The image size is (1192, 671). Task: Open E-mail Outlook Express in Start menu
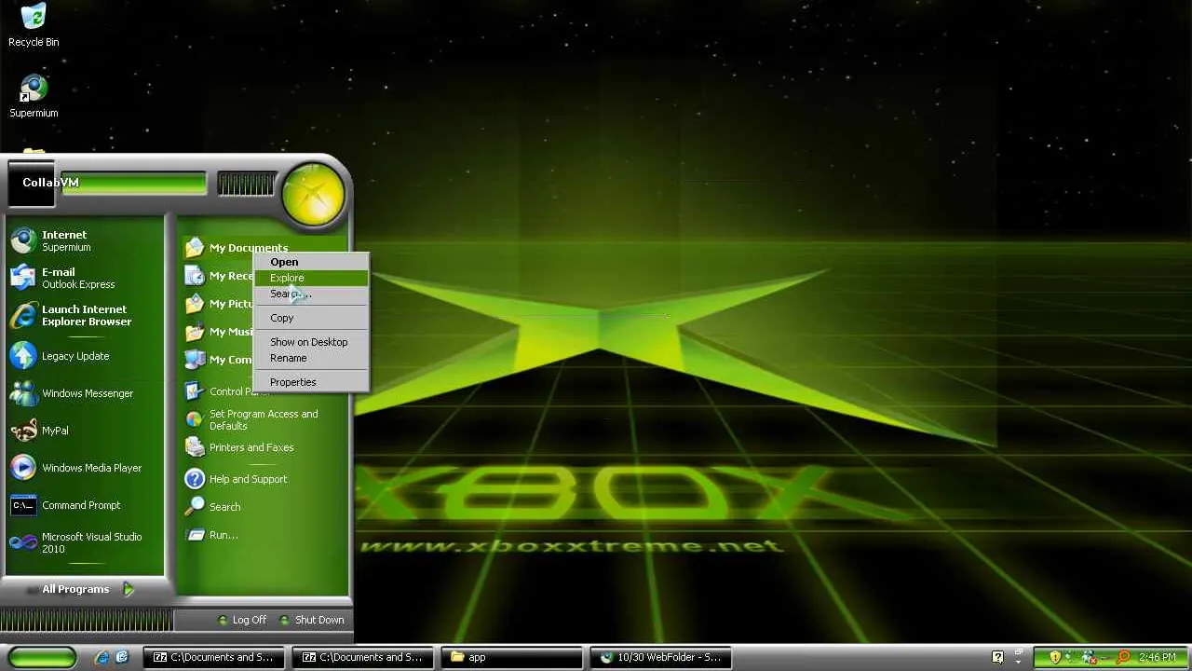(86, 279)
